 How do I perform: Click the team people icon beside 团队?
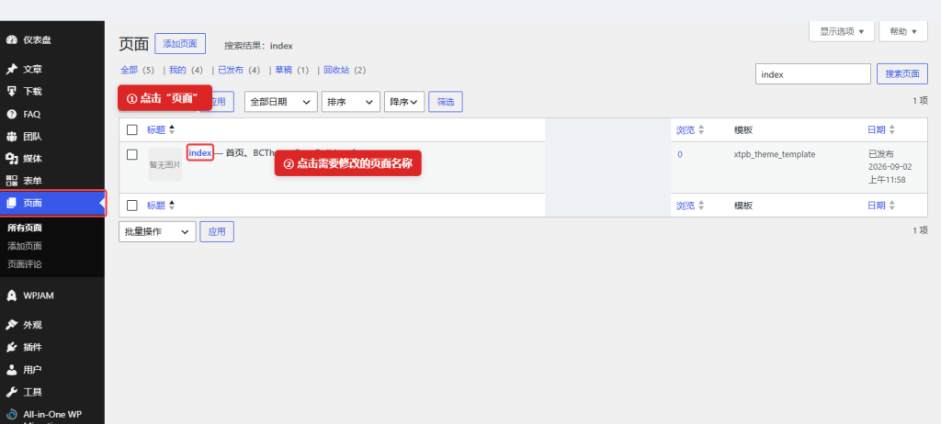click(x=11, y=136)
